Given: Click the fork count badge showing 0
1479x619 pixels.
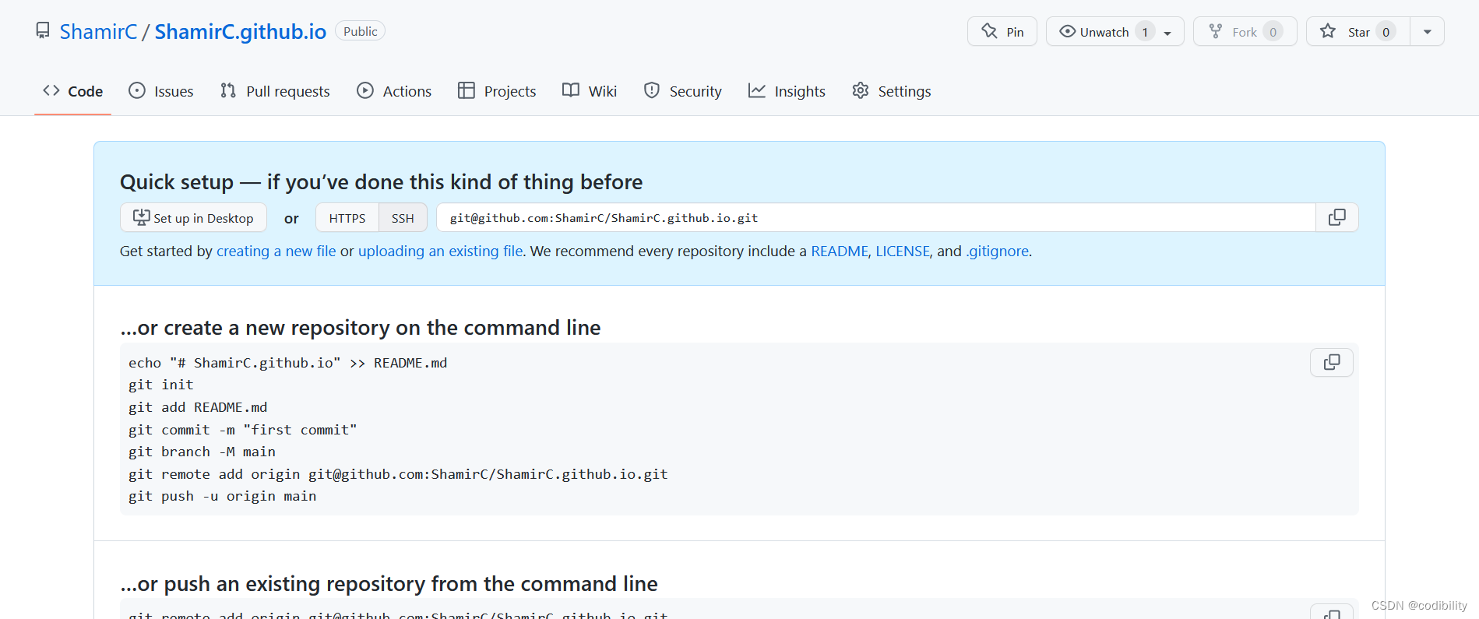Looking at the screenshot, I should [x=1273, y=32].
